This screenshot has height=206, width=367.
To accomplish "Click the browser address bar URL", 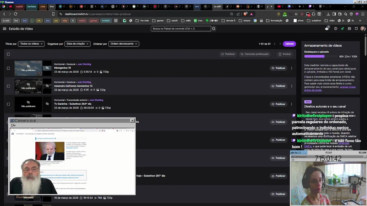I will (x=98, y=14).
